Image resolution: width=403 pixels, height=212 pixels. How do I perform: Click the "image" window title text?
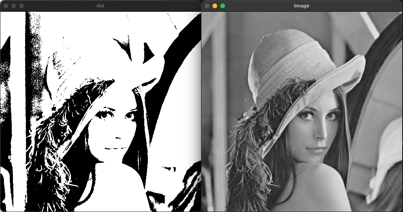click(302, 6)
